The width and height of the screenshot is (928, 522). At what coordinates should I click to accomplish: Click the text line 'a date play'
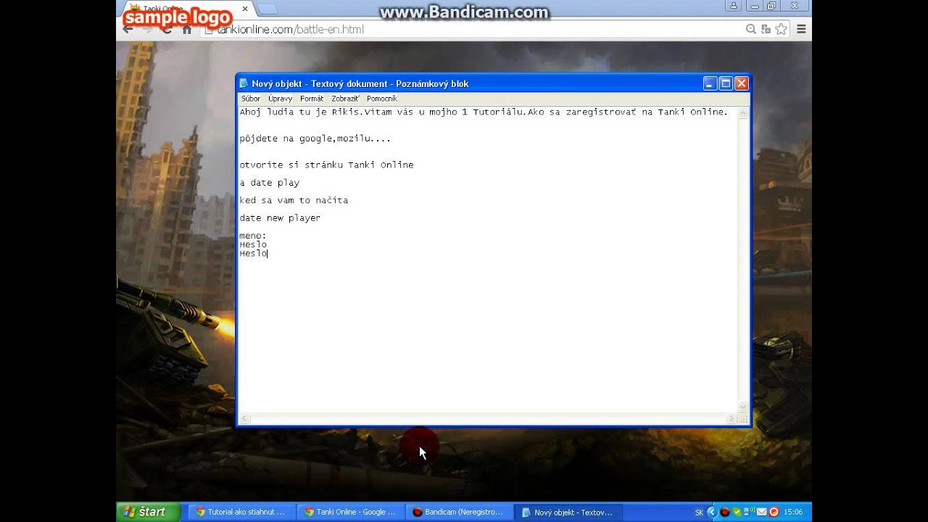[x=270, y=183]
